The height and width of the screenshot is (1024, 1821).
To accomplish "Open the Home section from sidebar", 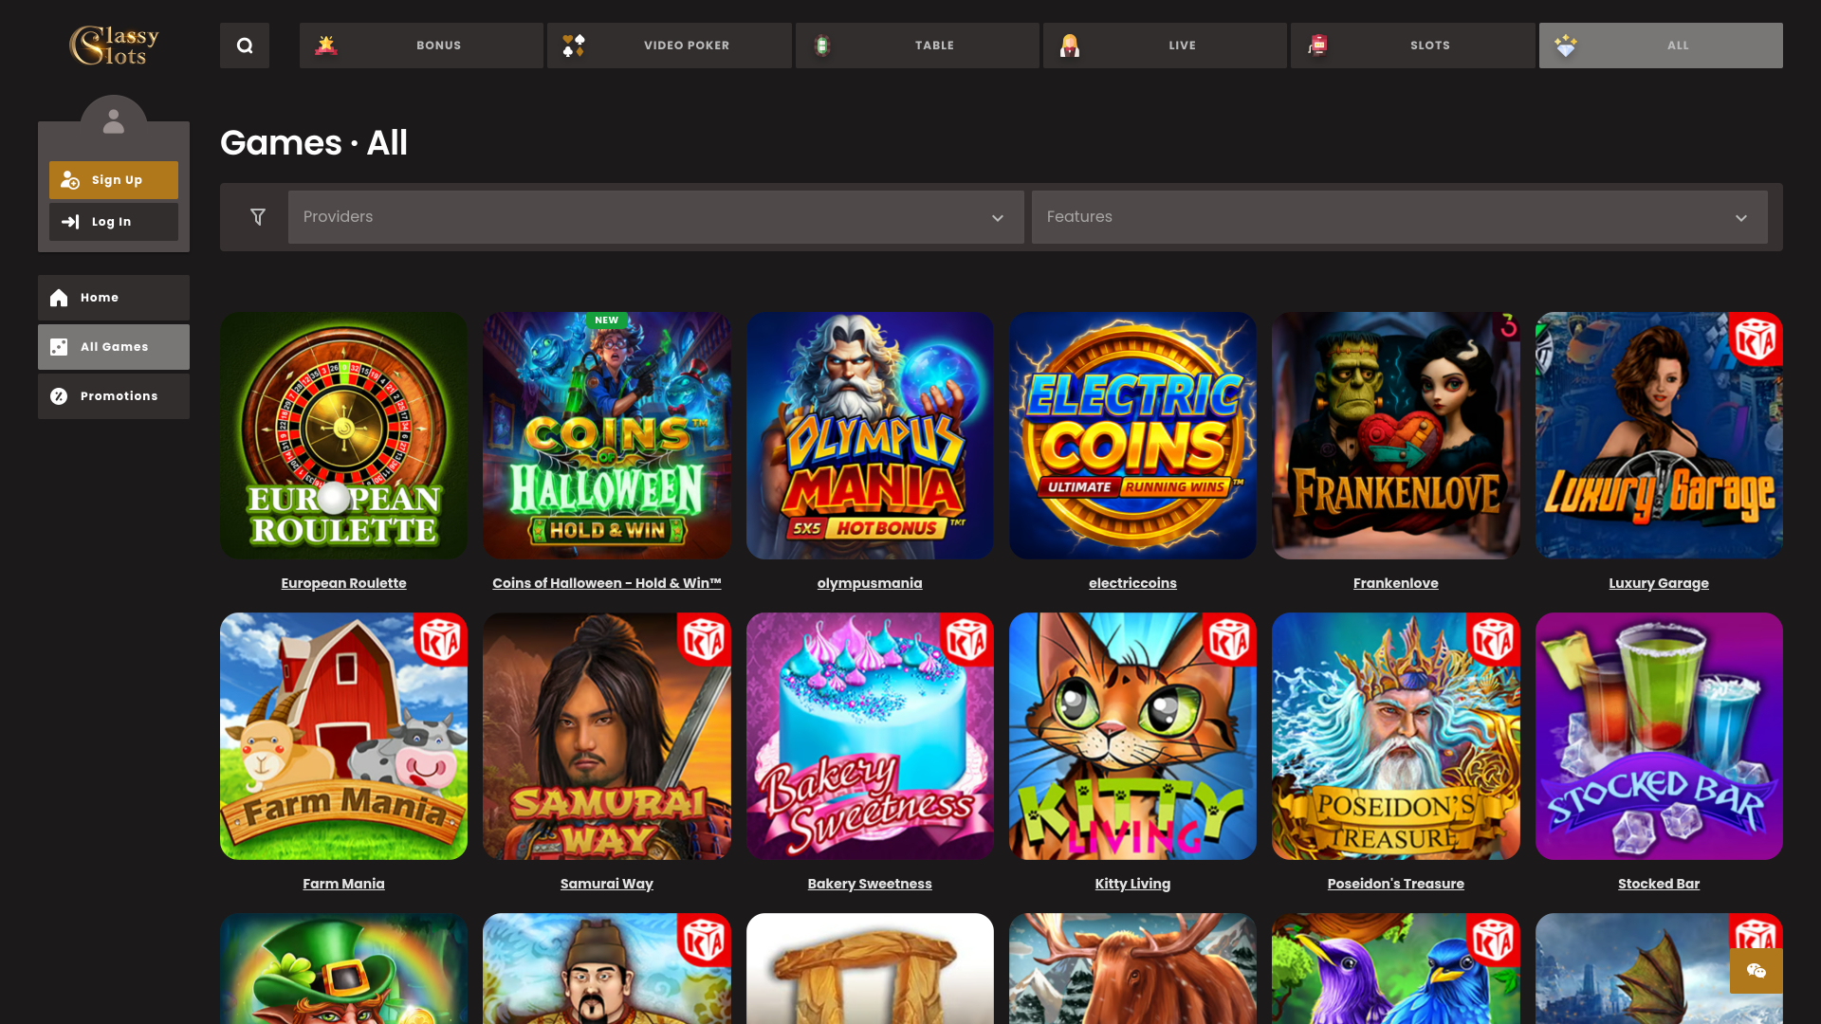I will coord(113,297).
